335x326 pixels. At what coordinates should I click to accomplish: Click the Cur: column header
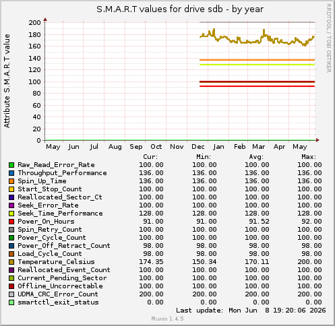(x=150, y=157)
